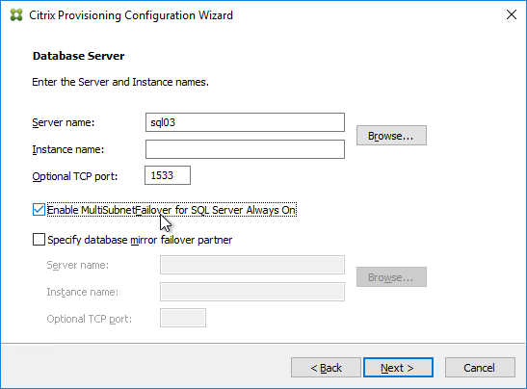Click the disabled mirror partner Instance name field
527x389 pixels.
(252, 292)
